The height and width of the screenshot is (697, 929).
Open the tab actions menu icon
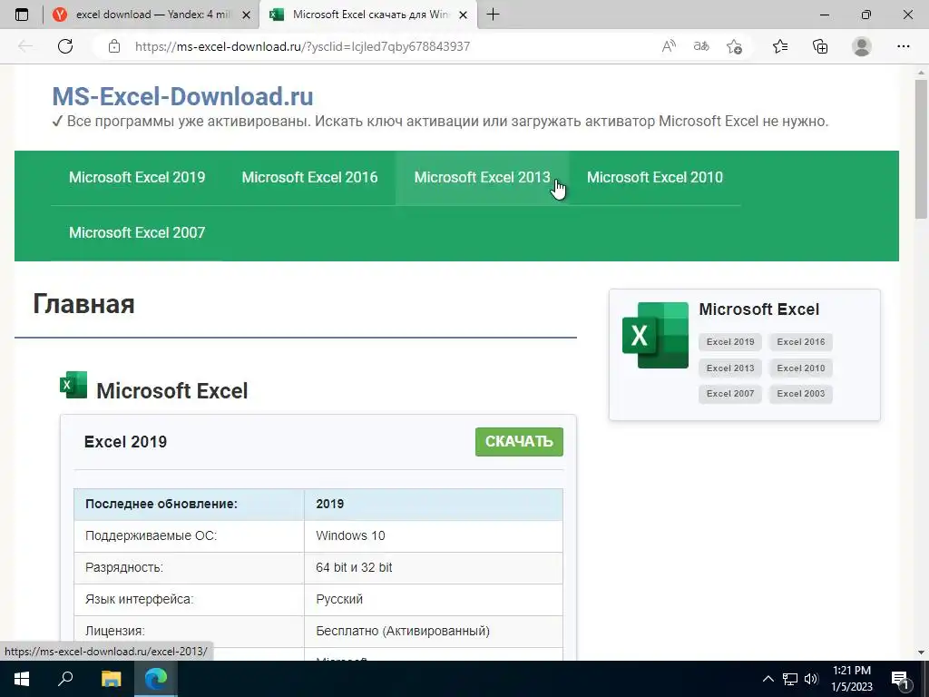[x=22, y=15]
